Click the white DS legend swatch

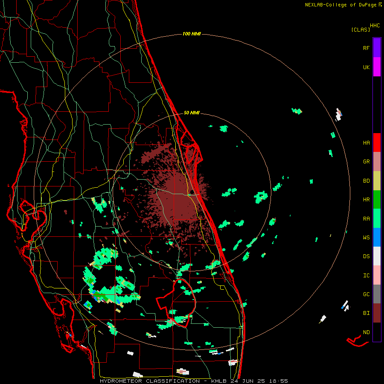pyautogui.click(x=377, y=256)
